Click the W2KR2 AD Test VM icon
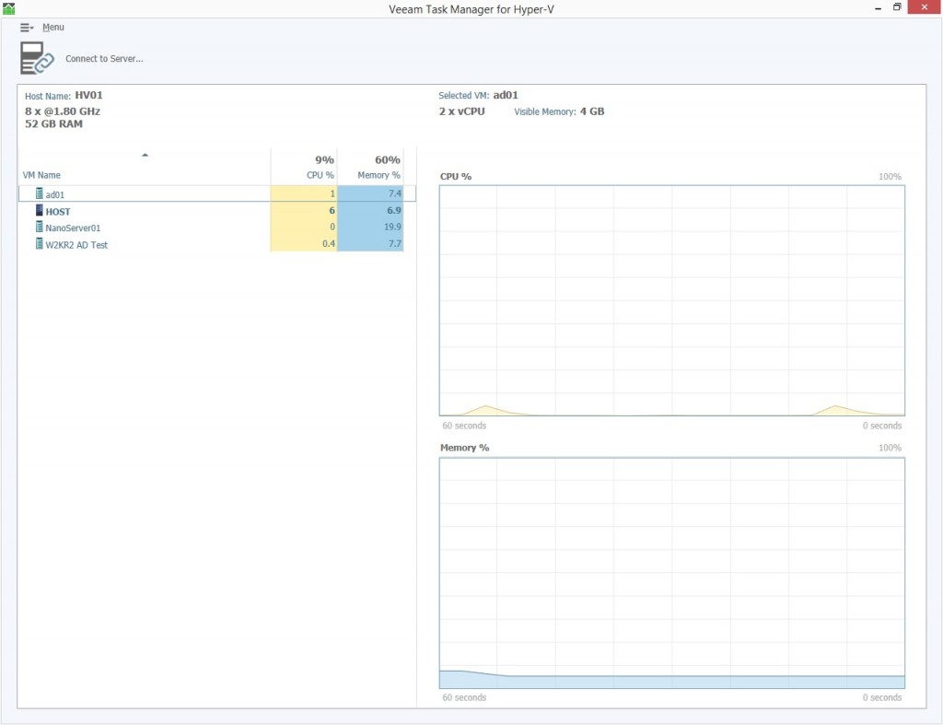Screen dimensions: 943x725 pos(38,244)
